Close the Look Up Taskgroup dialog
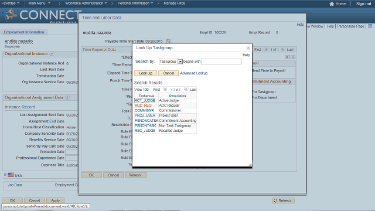The height and width of the screenshot is (211, 375). click(248, 47)
